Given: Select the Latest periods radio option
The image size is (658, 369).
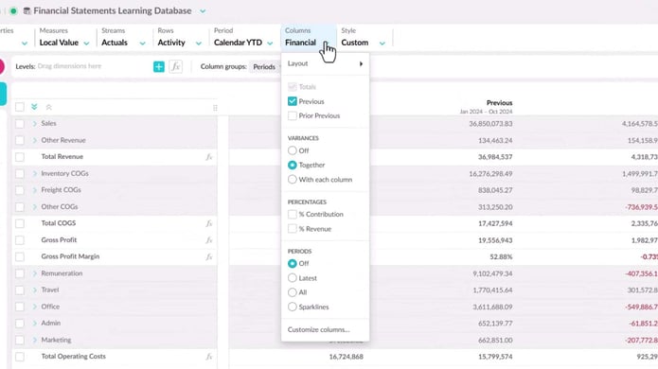Looking at the screenshot, I should click(x=292, y=278).
